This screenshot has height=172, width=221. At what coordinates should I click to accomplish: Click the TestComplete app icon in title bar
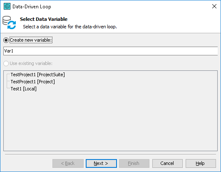click(x=7, y=7)
